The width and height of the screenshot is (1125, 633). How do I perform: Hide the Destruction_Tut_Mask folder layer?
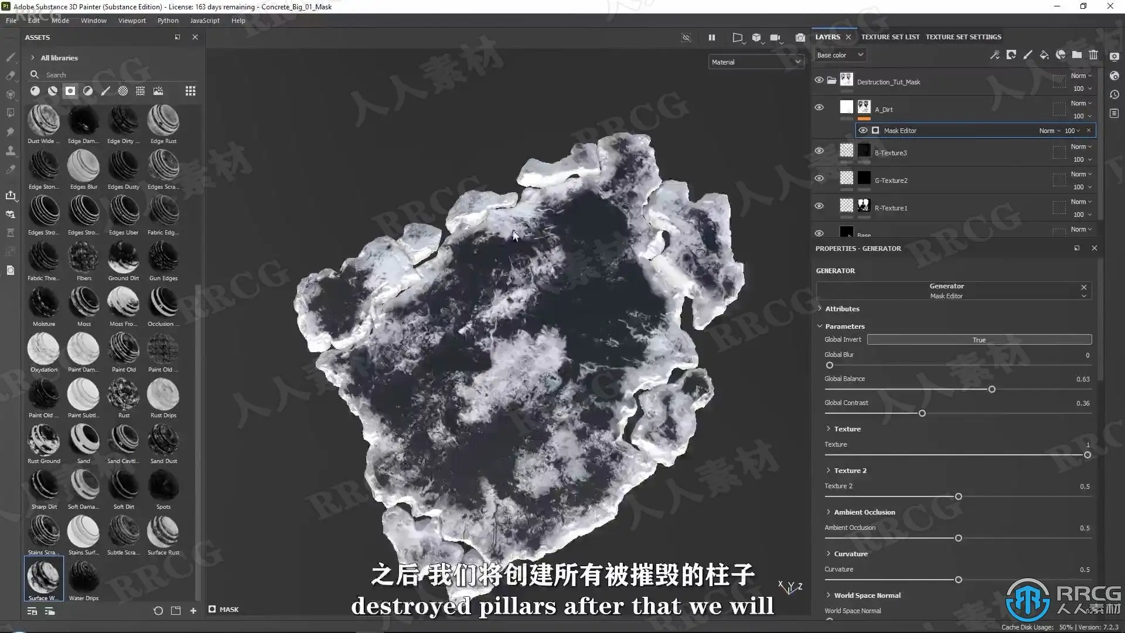pos(819,80)
